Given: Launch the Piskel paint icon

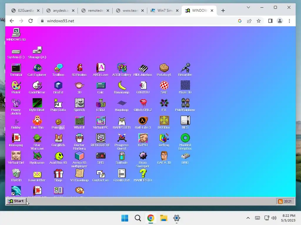Looking at the screenshot, I should coord(16,88).
